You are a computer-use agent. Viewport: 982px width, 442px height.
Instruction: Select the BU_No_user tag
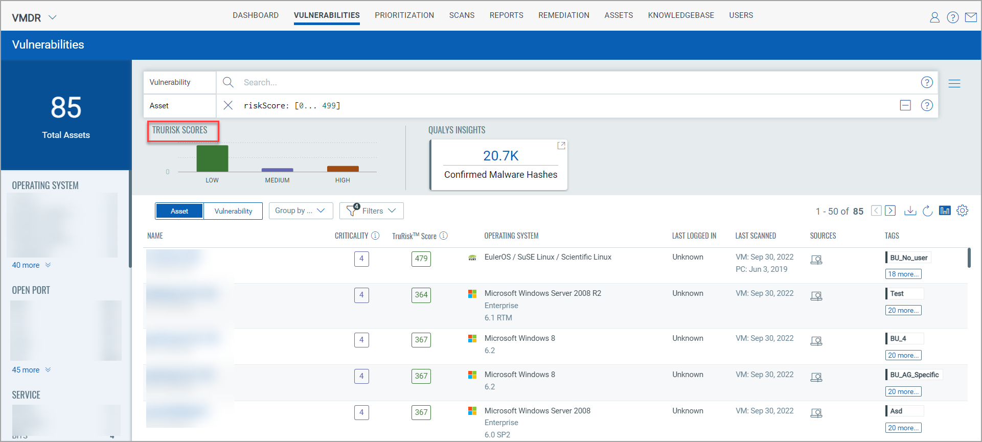pyautogui.click(x=908, y=258)
